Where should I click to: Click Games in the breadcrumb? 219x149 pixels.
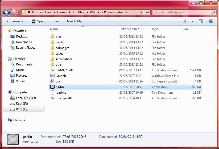[x=62, y=12]
